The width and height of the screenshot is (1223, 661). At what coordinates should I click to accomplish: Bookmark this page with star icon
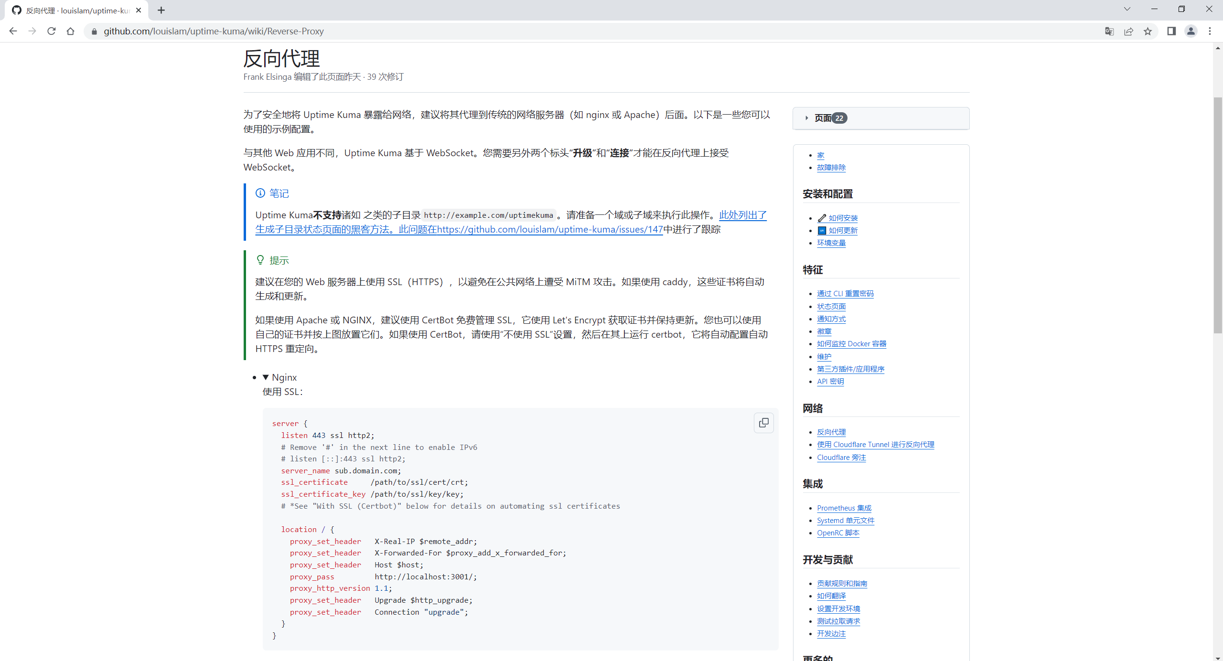[x=1148, y=31]
